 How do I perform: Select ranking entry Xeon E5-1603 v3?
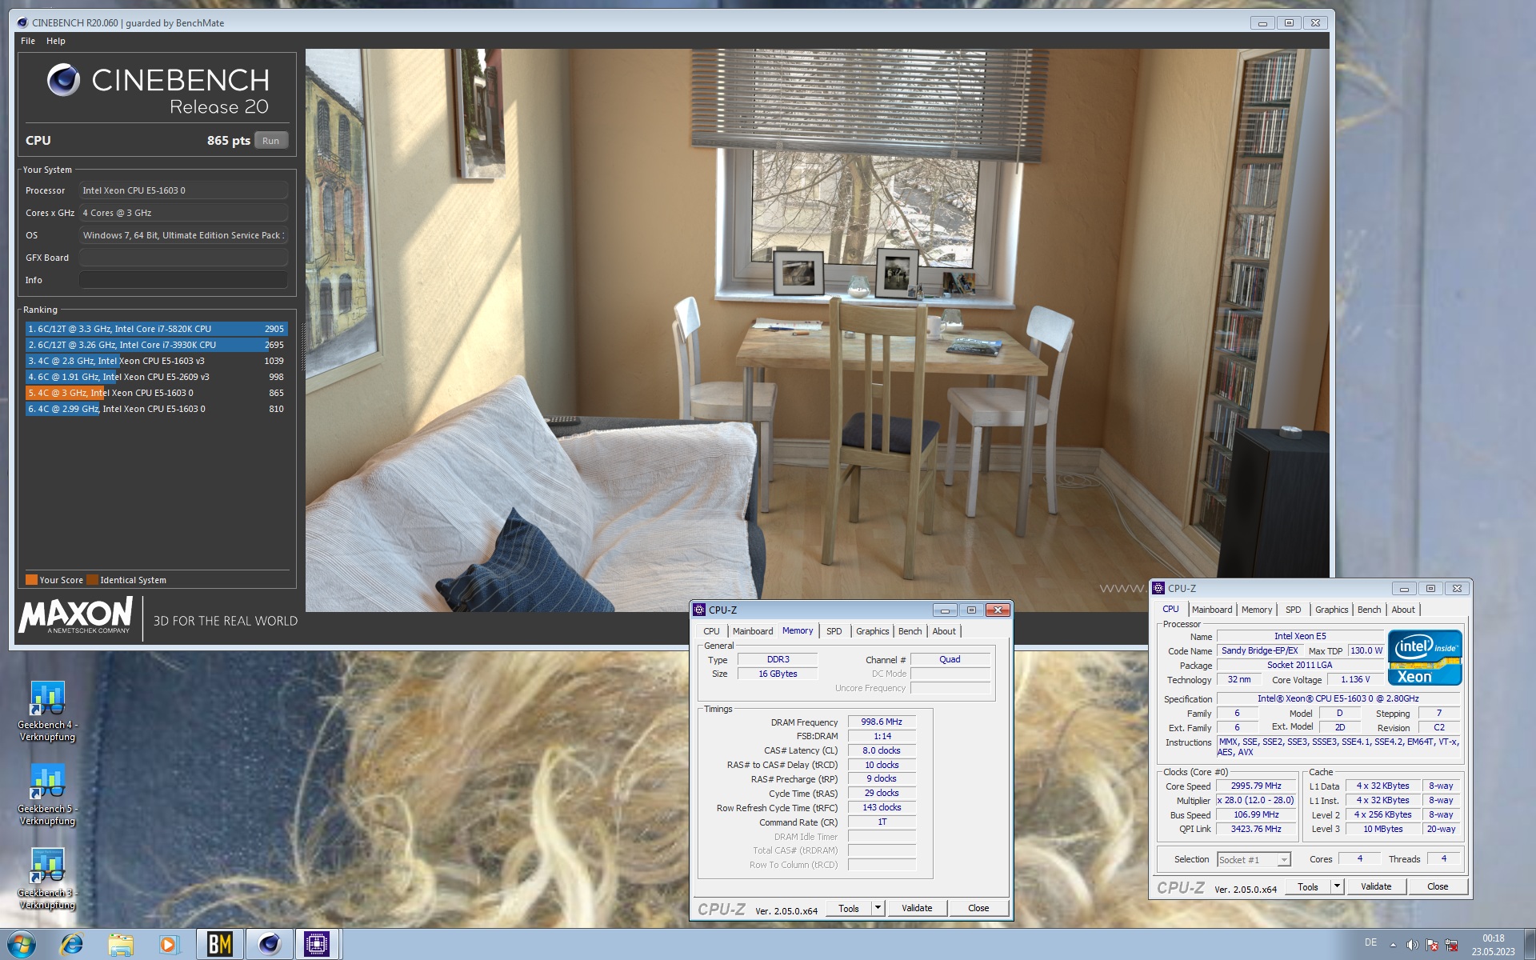[156, 361]
